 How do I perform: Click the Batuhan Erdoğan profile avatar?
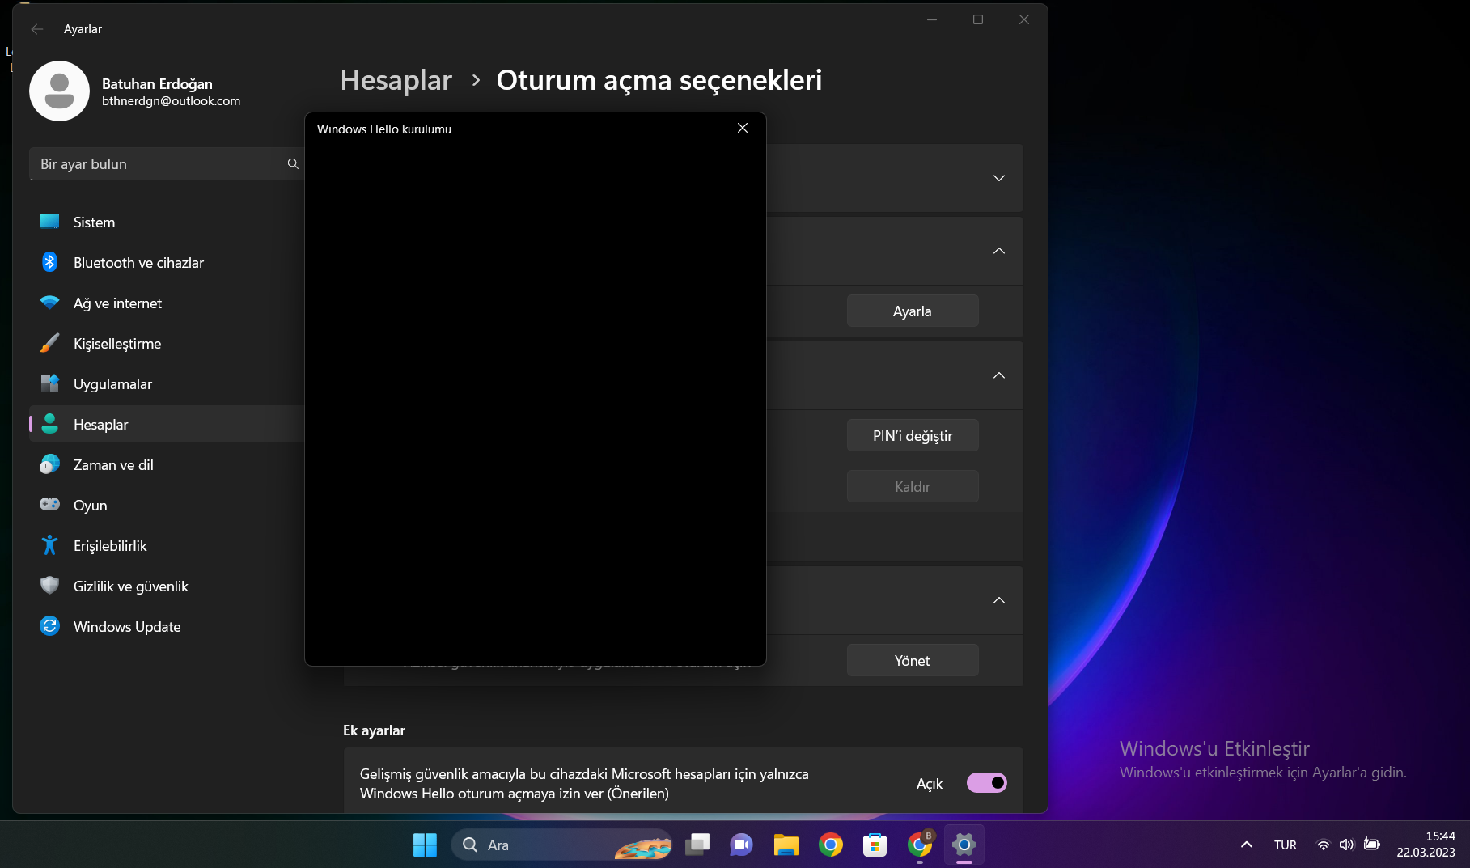click(59, 91)
